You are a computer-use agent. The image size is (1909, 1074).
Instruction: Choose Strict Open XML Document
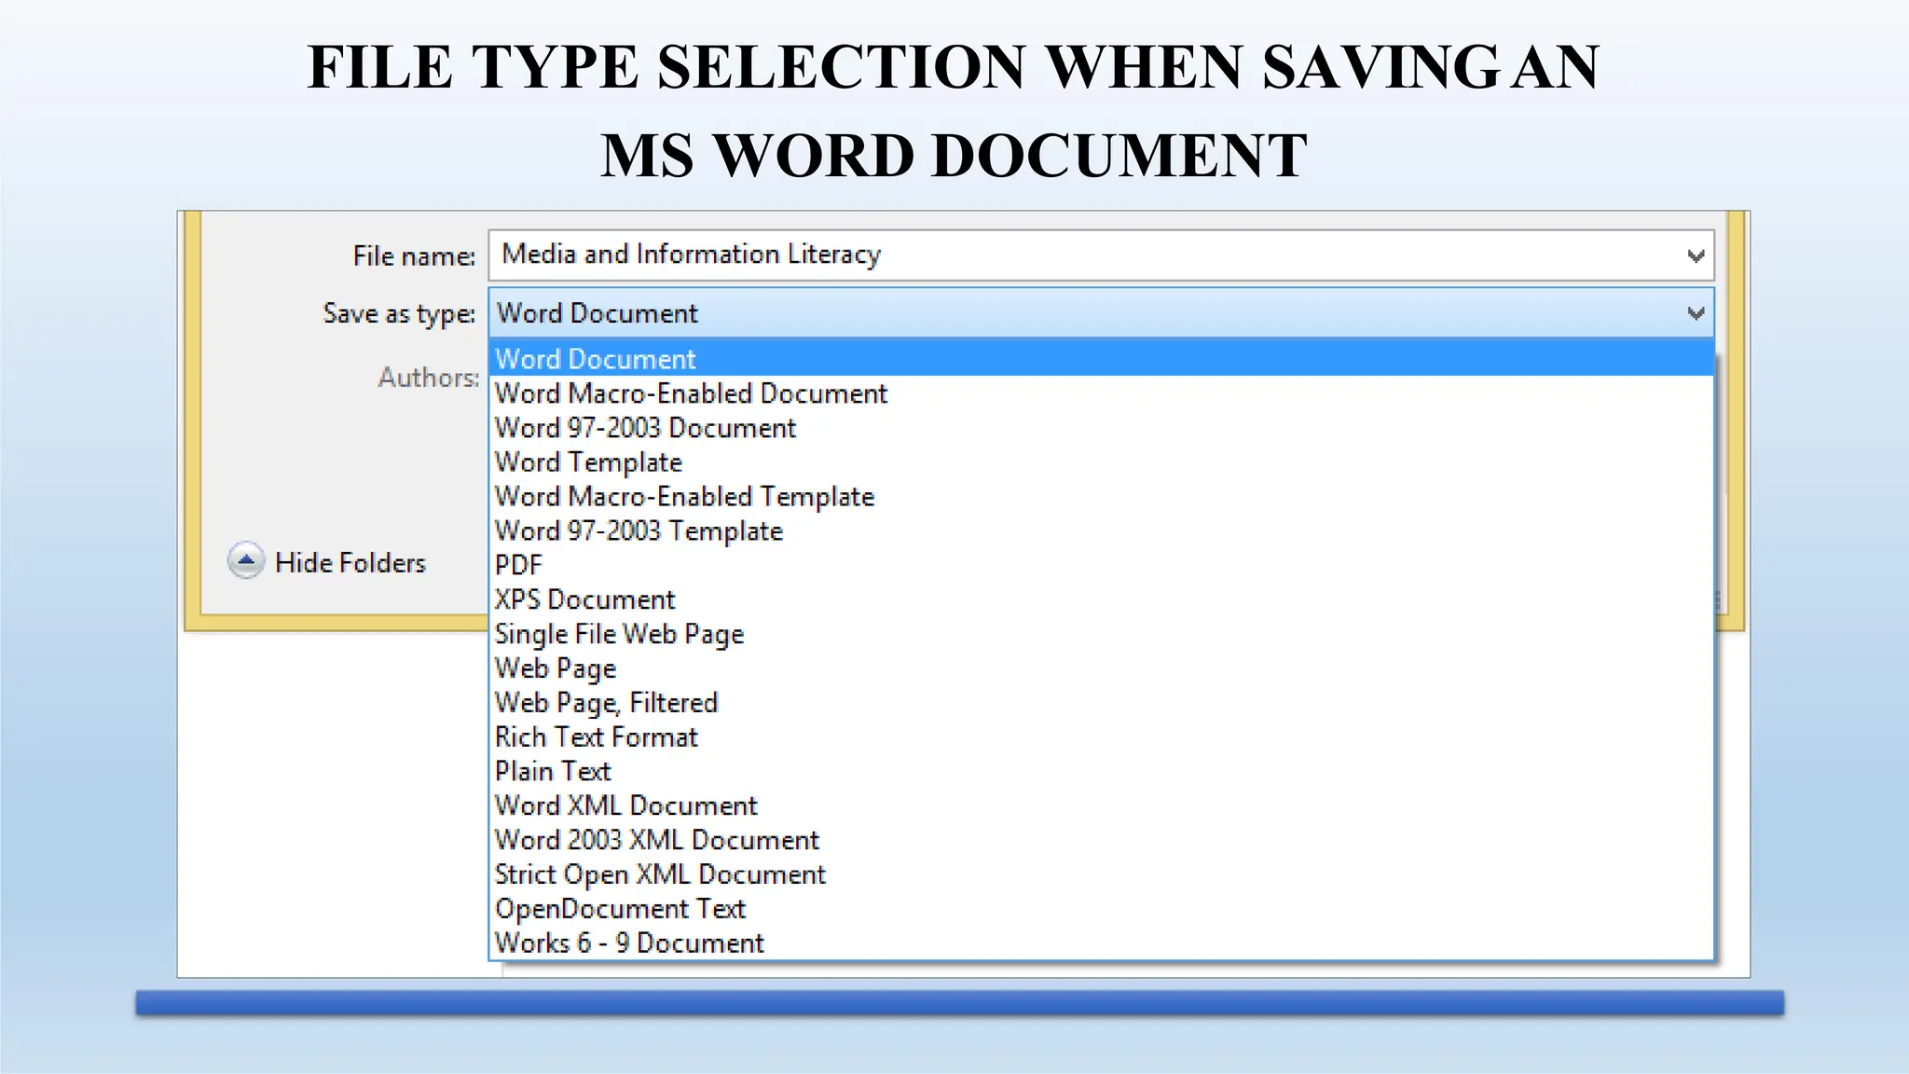(x=1102, y=874)
